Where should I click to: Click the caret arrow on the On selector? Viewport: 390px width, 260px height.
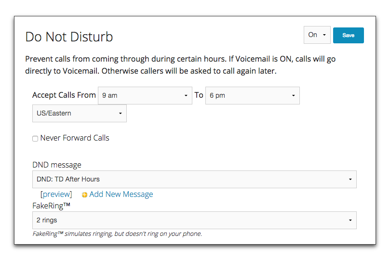coord(324,35)
